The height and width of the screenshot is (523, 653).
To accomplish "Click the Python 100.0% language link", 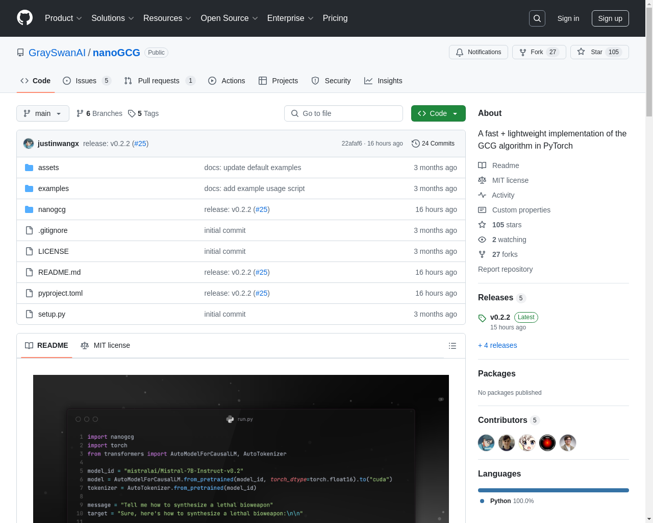I will 507,501.
